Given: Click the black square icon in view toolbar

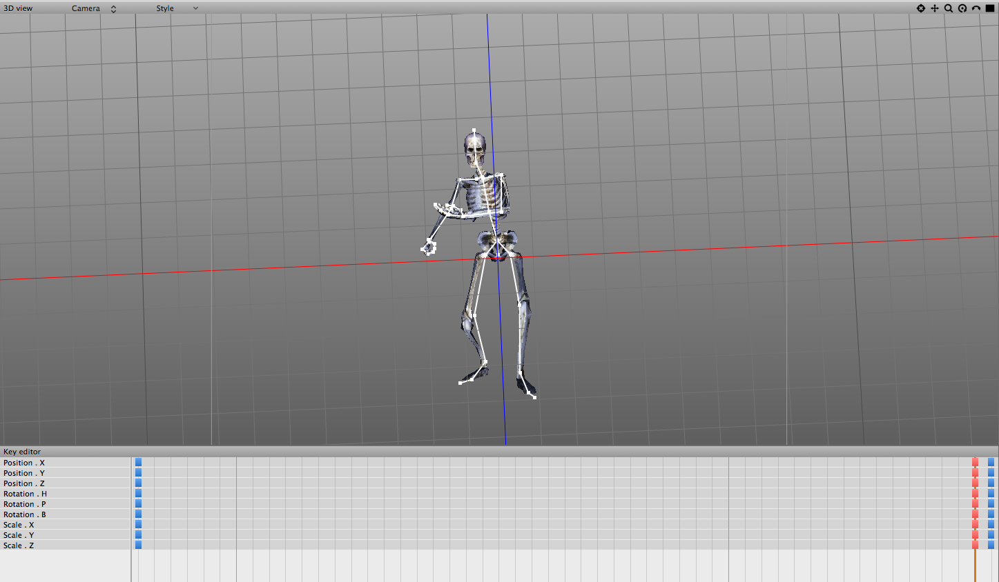Looking at the screenshot, I should (989, 8).
